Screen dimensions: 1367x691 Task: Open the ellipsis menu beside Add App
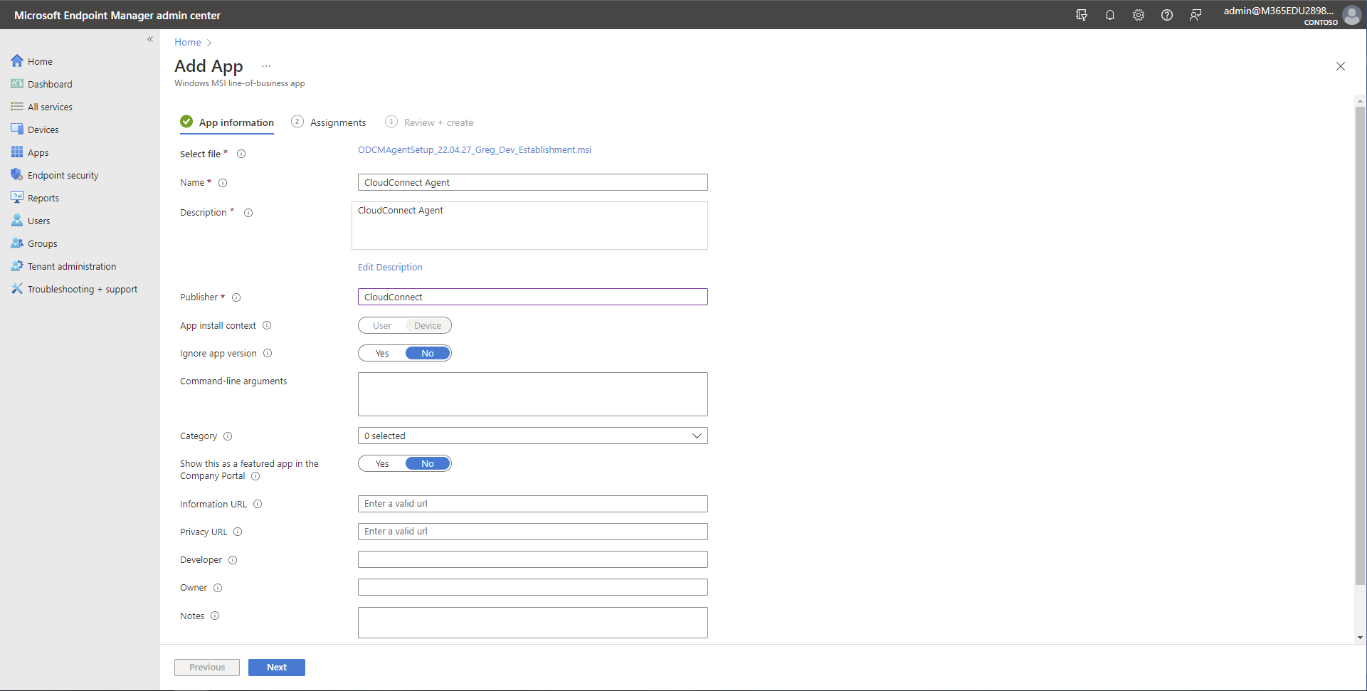pos(266,66)
